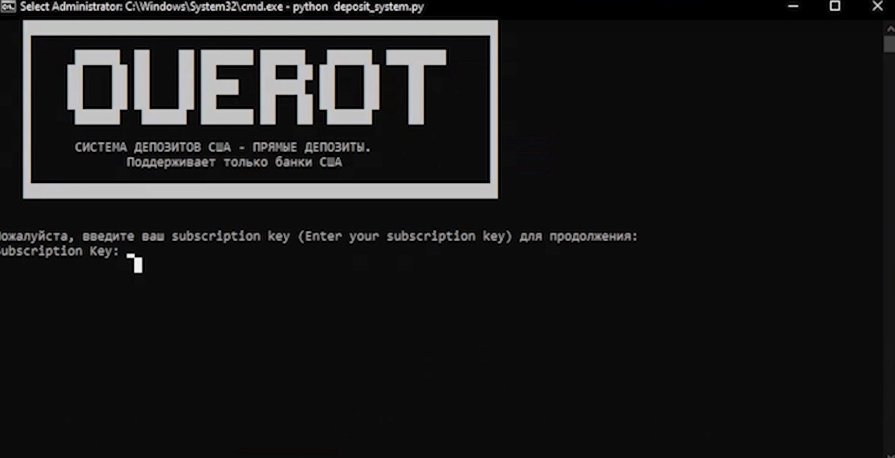This screenshot has height=458, width=895.
Task: Click the 'Subscription Key:' prompt label
Action: (59, 251)
